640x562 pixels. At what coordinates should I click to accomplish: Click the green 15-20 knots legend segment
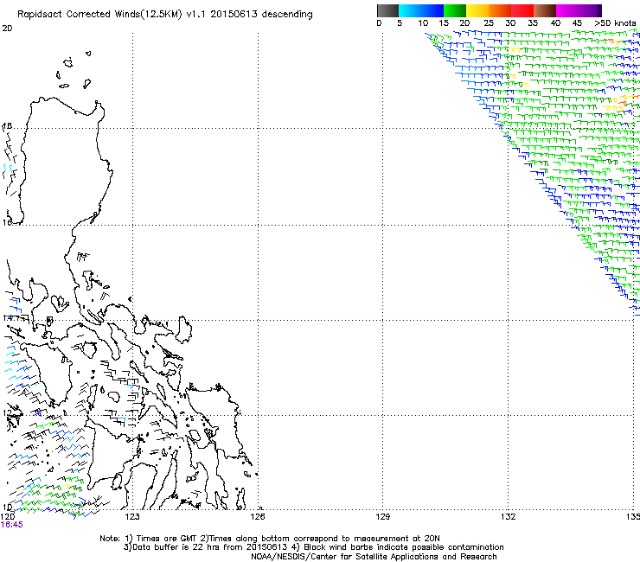(x=455, y=10)
